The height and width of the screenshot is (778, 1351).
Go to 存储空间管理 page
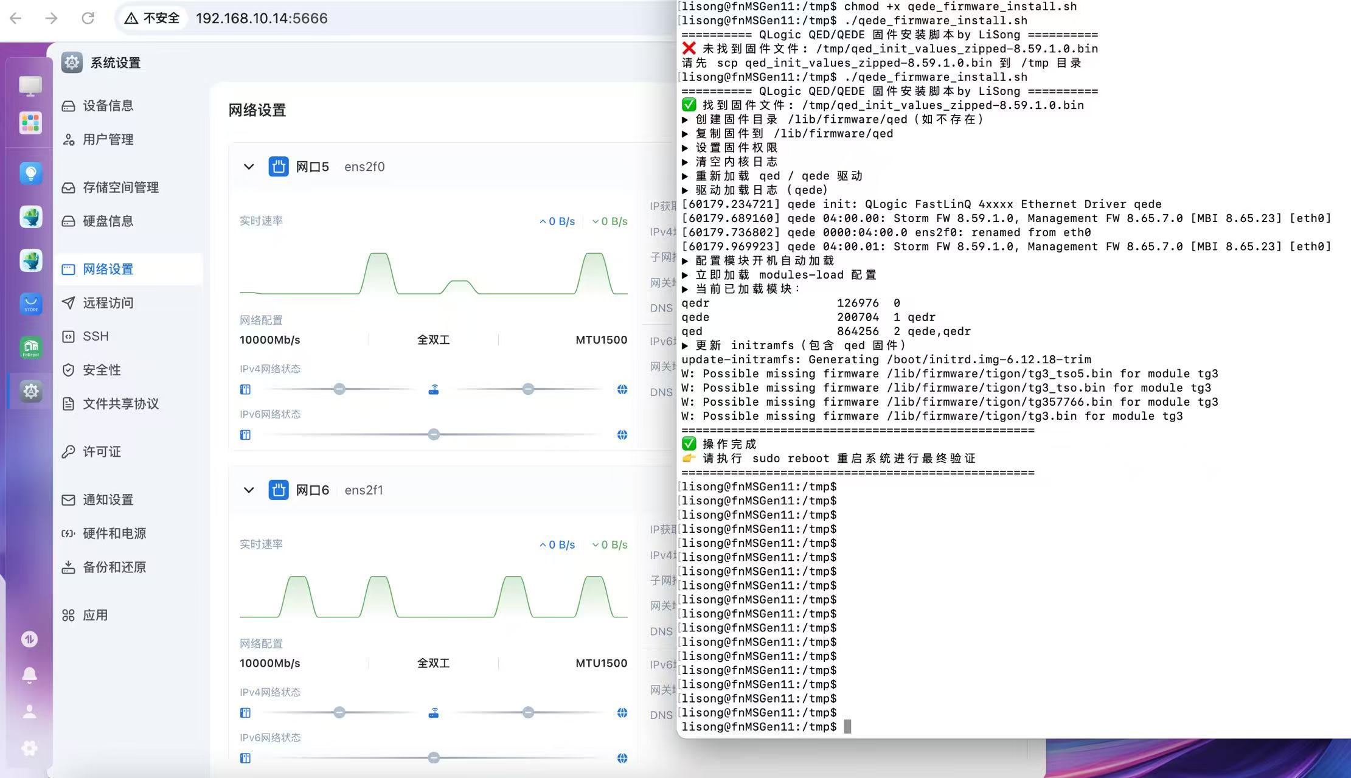120,187
